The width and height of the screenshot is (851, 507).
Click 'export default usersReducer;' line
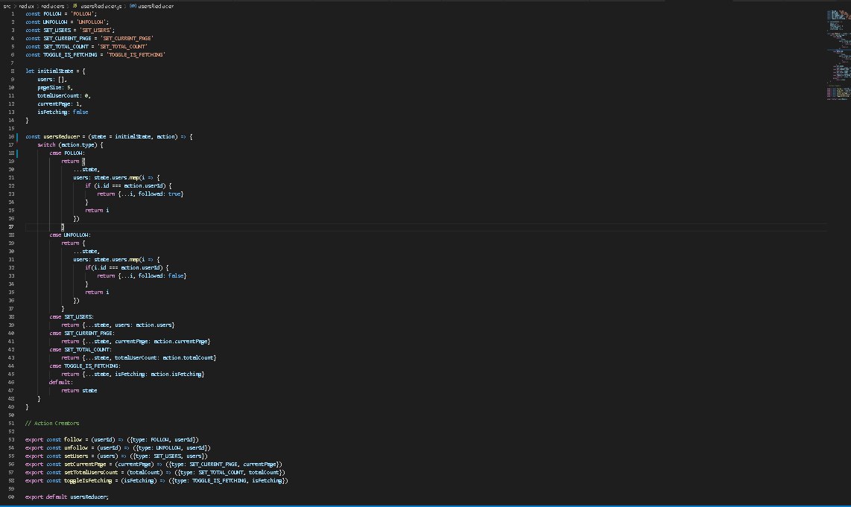click(x=67, y=497)
